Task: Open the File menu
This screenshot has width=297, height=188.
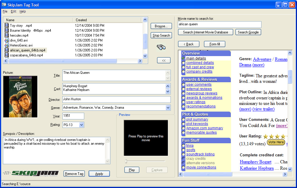Action: tap(5, 11)
